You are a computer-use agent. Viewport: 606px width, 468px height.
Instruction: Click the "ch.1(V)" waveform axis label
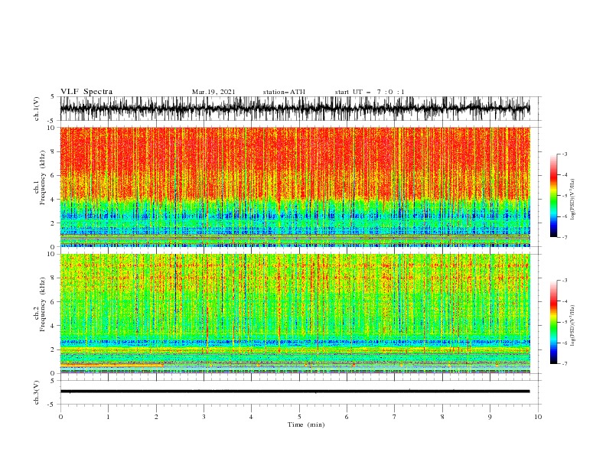(x=37, y=109)
